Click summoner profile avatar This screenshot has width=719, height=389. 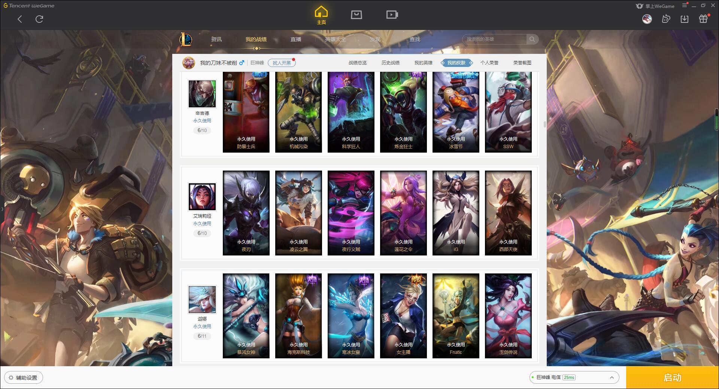pyautogui.click(x=189, y=63)
